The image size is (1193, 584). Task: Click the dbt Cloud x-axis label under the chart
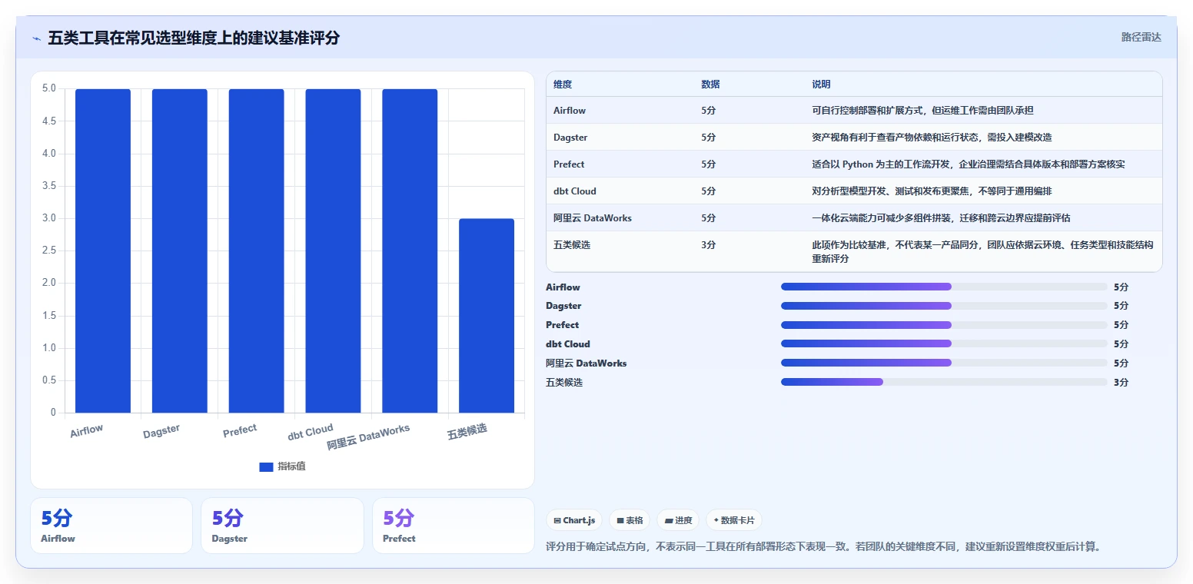[x=311, y=433]
